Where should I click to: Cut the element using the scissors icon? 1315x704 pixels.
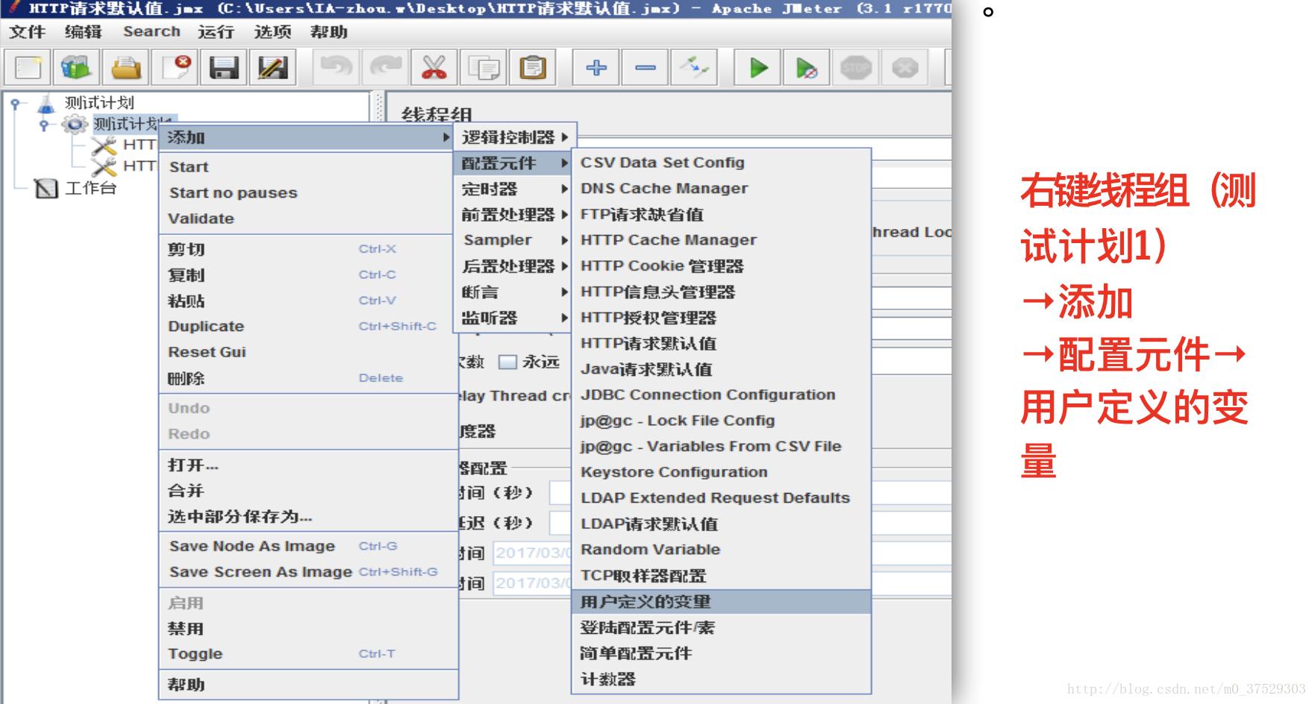tap(435, 67)
